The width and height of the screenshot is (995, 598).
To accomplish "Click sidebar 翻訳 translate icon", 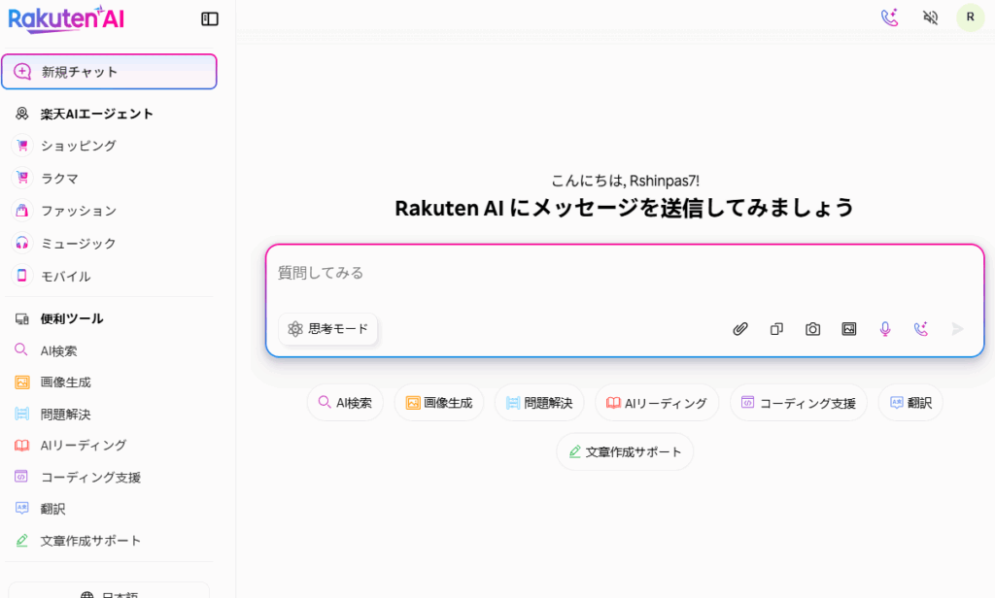I will [x=21, y=508].
